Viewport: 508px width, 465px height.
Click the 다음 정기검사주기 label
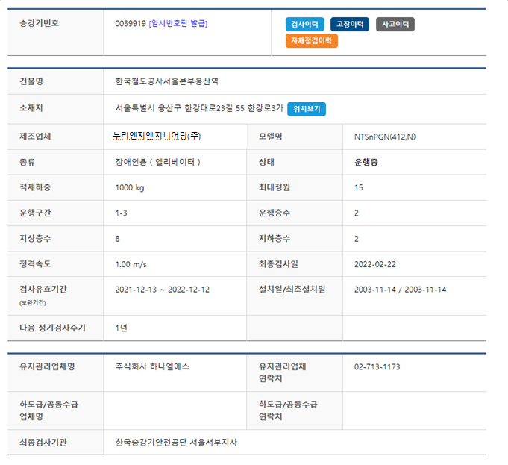tap(52, 328)
